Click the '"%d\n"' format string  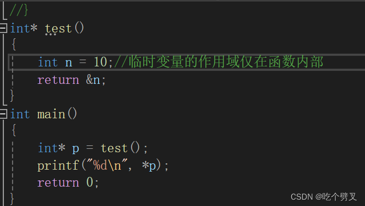coord(107,165)
